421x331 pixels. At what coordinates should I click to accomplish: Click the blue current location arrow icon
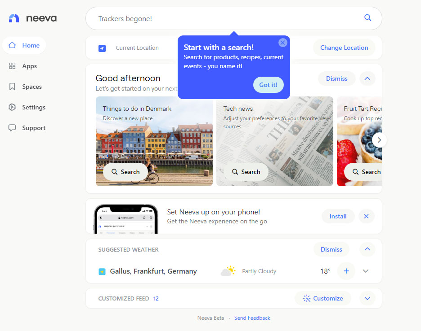click(102, 48)
